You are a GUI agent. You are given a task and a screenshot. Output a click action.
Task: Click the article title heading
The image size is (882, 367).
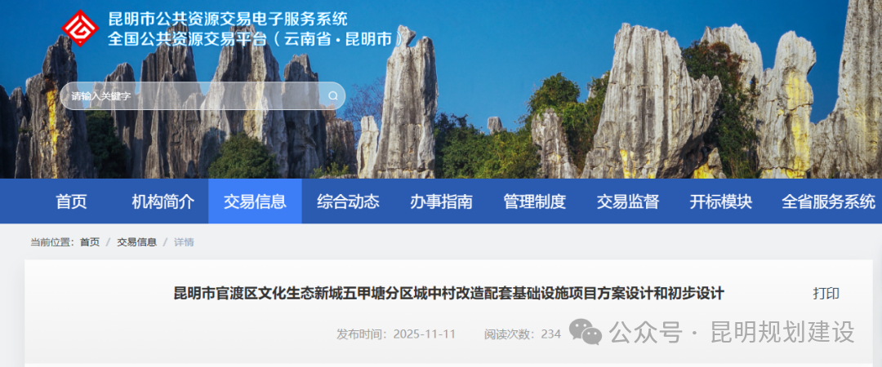pyautogui.click(x=449, y=294)
